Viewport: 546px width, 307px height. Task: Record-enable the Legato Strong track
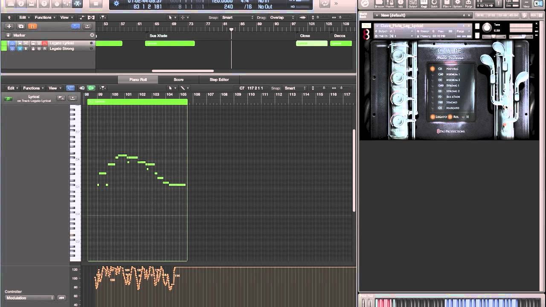(x=44, y=49)
